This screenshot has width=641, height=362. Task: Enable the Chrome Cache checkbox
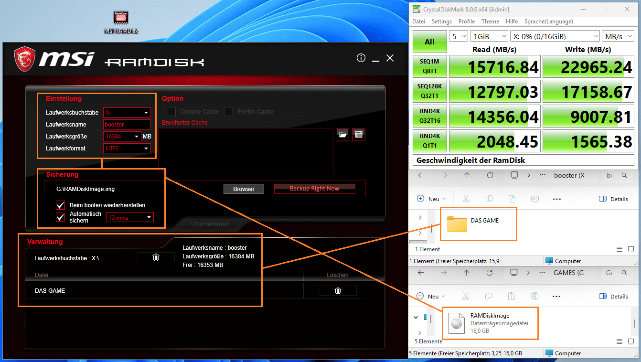click(x=171, y=111)
